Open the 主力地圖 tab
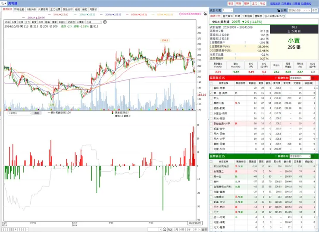The height and width of the screenshot is (232, 319). (x=55, y=9)
